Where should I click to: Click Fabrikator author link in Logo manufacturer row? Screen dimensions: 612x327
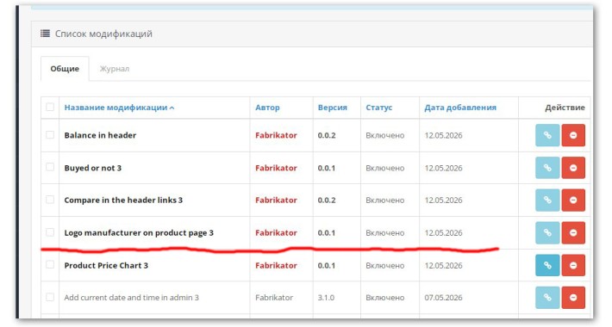tap(276, 232)
